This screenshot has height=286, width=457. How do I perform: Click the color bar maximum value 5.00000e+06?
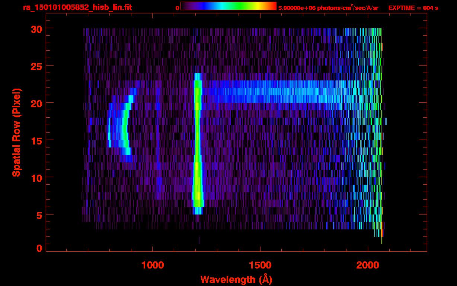click(296, 8)
